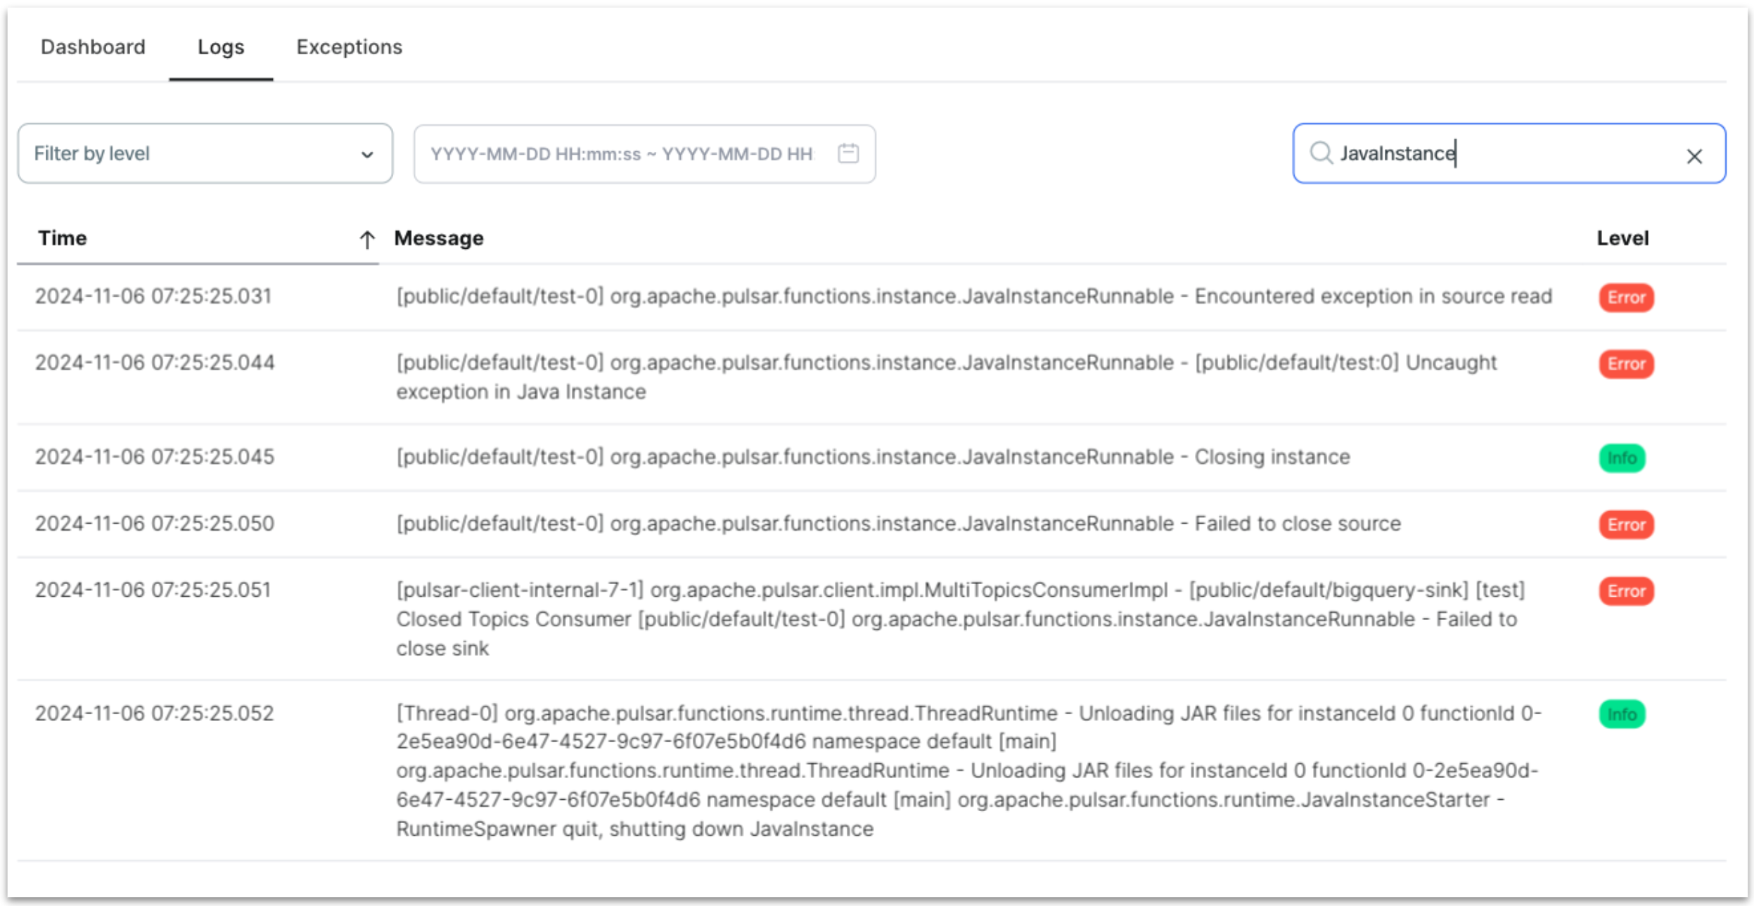Switch to the Dashboard tab
Image resolution: width=1754 pixels, height=906 pixels.
pyautogui.click(x=93, y=47)
